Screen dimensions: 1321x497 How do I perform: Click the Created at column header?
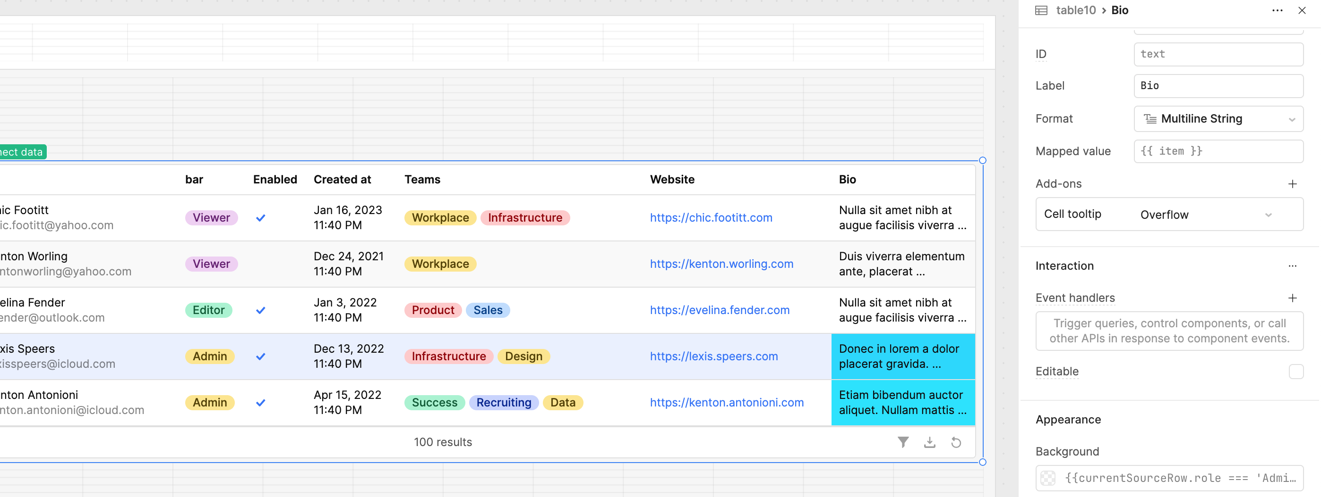(x=342, y=179)
